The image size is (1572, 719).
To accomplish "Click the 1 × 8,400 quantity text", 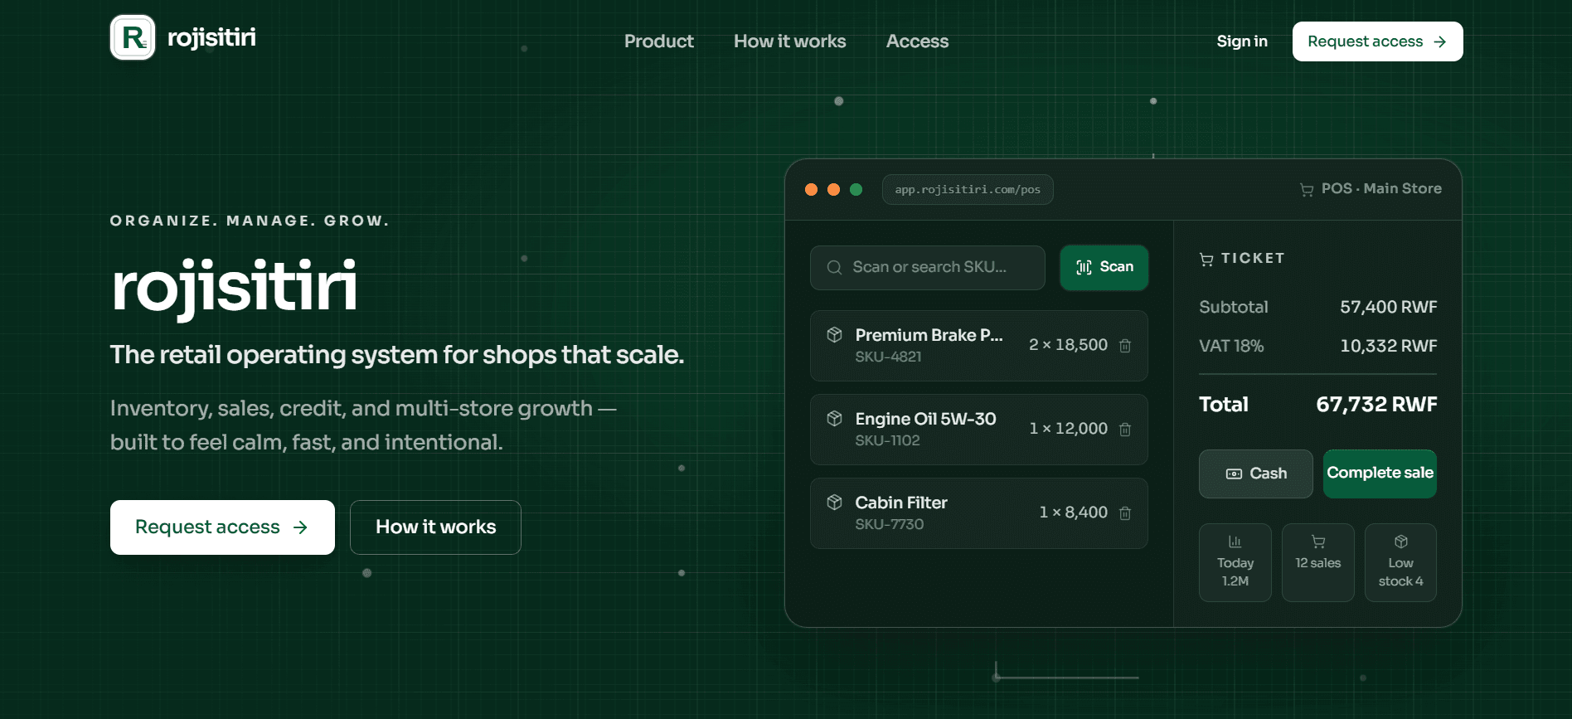I will [1073, 513].
